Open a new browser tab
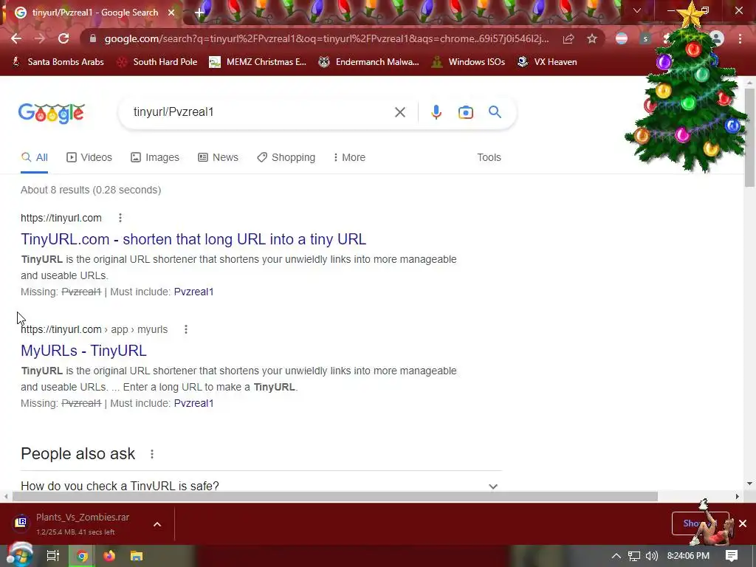Viewport: 756px width, 567px height. [199, 13]
